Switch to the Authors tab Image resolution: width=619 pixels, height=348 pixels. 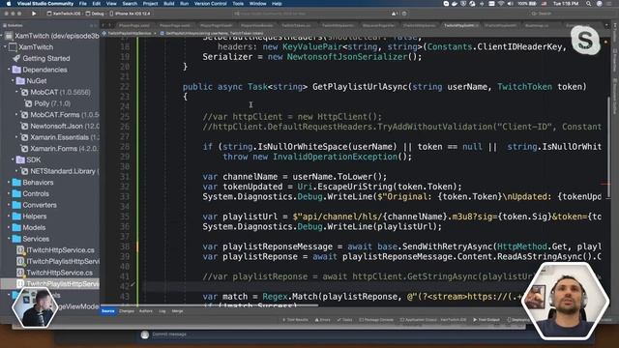[x=146, y=311]
